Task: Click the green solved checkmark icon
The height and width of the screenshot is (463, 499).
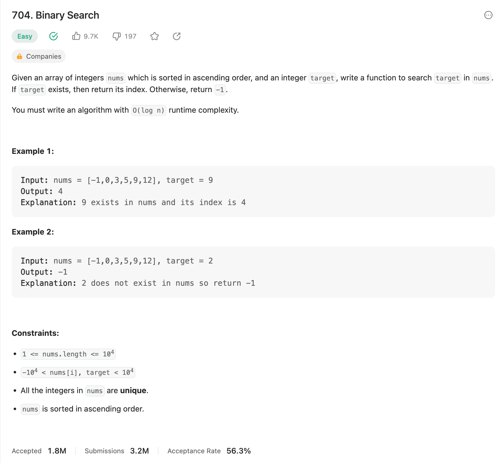Action: pos(53,36)
